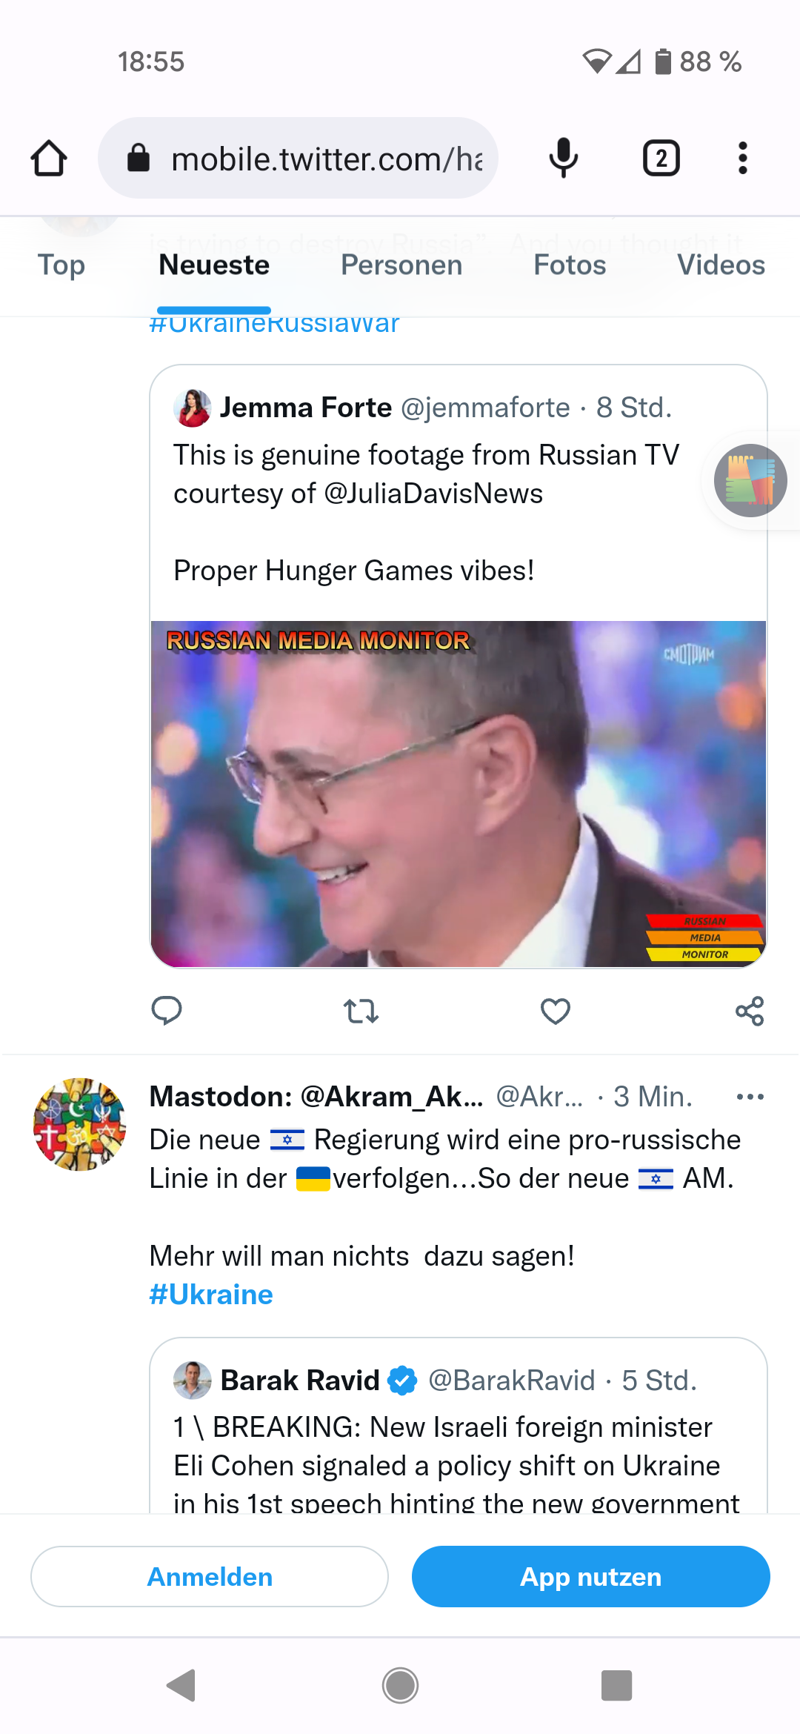The height and width of the screenshot is (1734, 800).
Task: Tap the Anmelden button
Action: point(210,1576)
